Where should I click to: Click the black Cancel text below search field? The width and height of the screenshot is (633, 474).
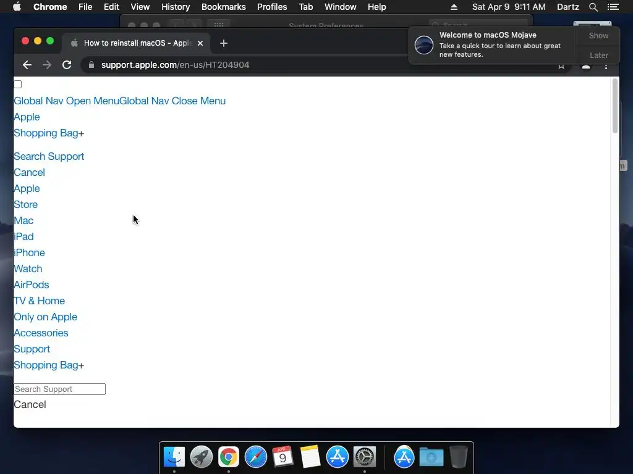[30, 405]
